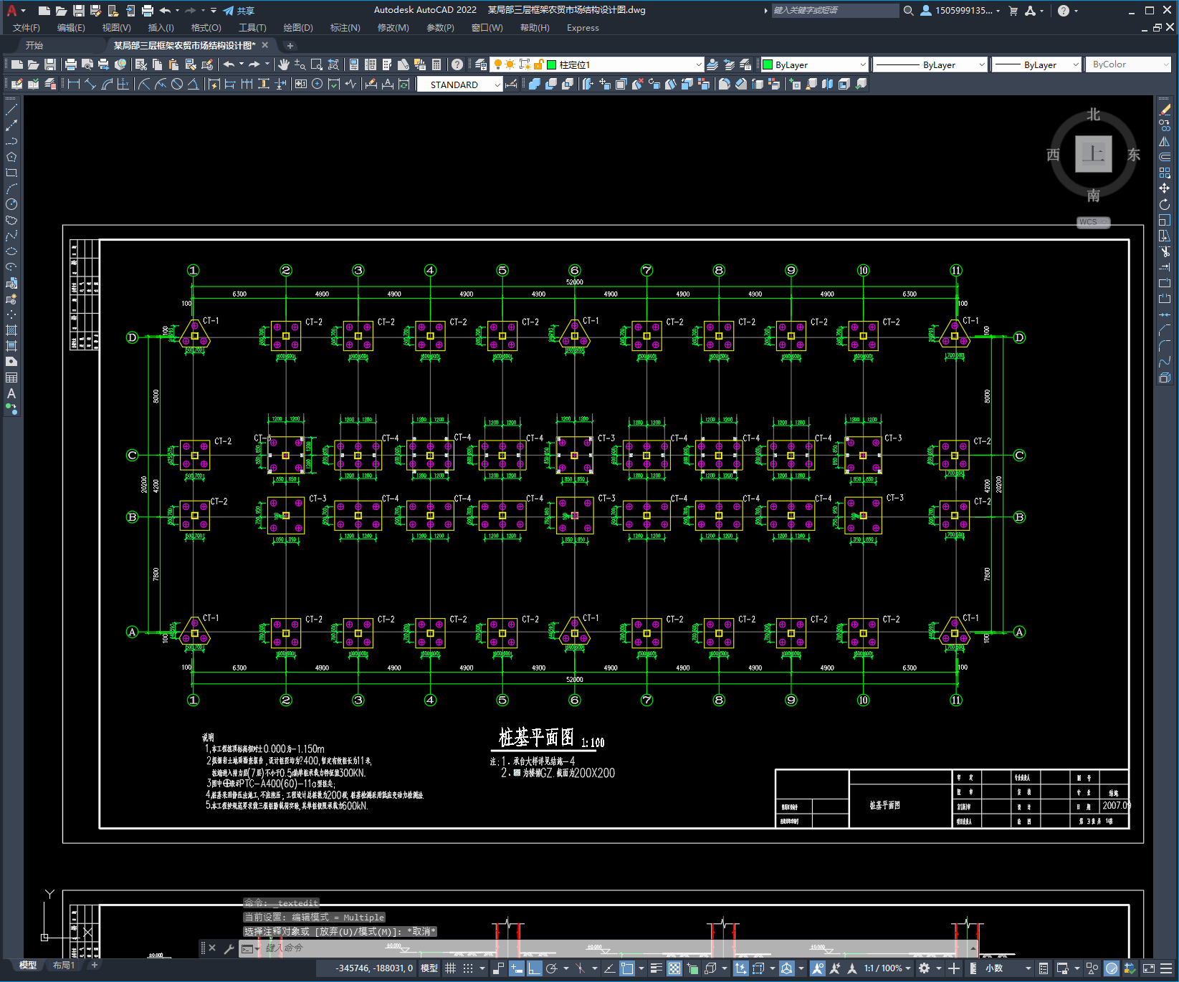Viewport: 1179px width, 982px height.
Task: Open the 文件(F) menu
Action: pyautogui.click(x=27, y=28)
